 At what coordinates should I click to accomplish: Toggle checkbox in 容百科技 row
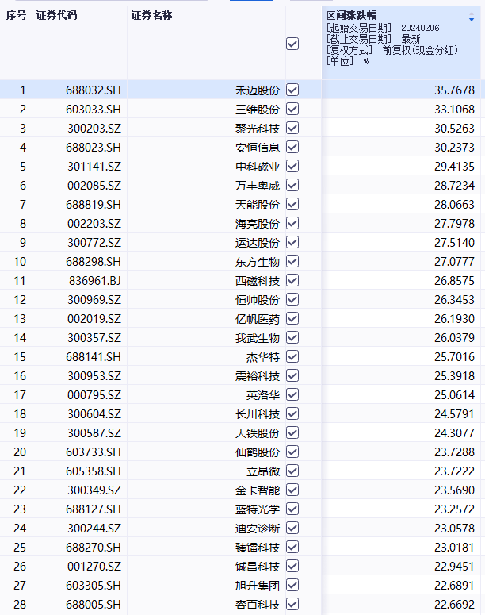(x=292, y=604)
